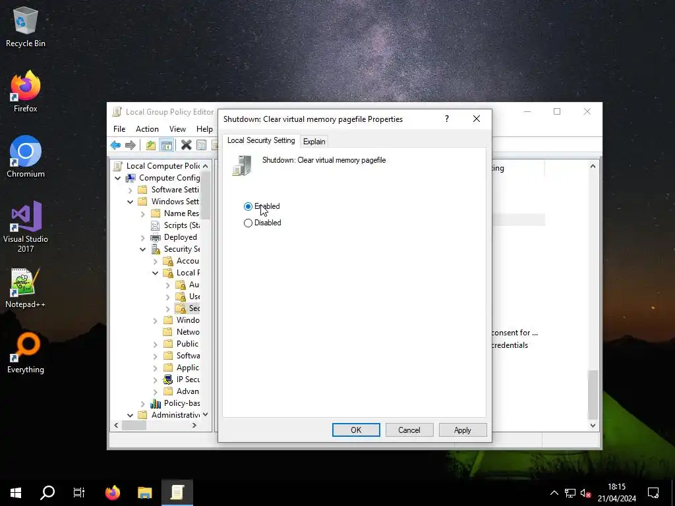Select the Public Key Policies tree item
This screenshot has width=675, height=506.
[187, 344]
